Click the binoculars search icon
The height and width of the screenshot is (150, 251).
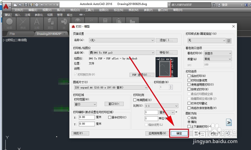(214, 5)
